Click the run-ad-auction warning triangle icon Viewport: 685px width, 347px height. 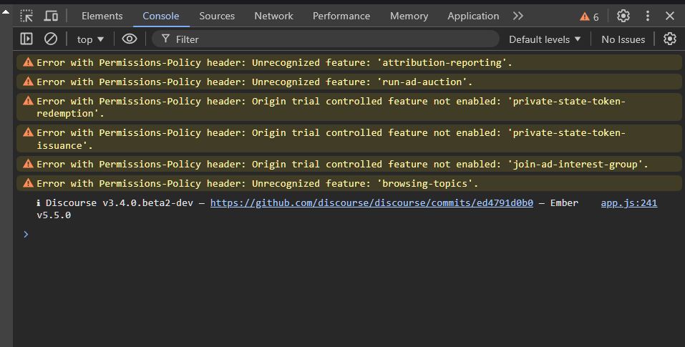[29, 81]
